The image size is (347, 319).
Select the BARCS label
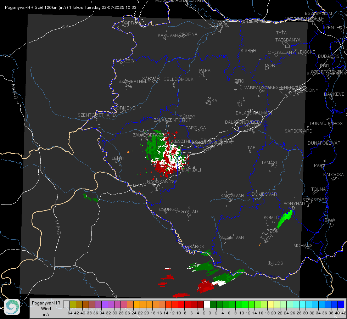196,247
